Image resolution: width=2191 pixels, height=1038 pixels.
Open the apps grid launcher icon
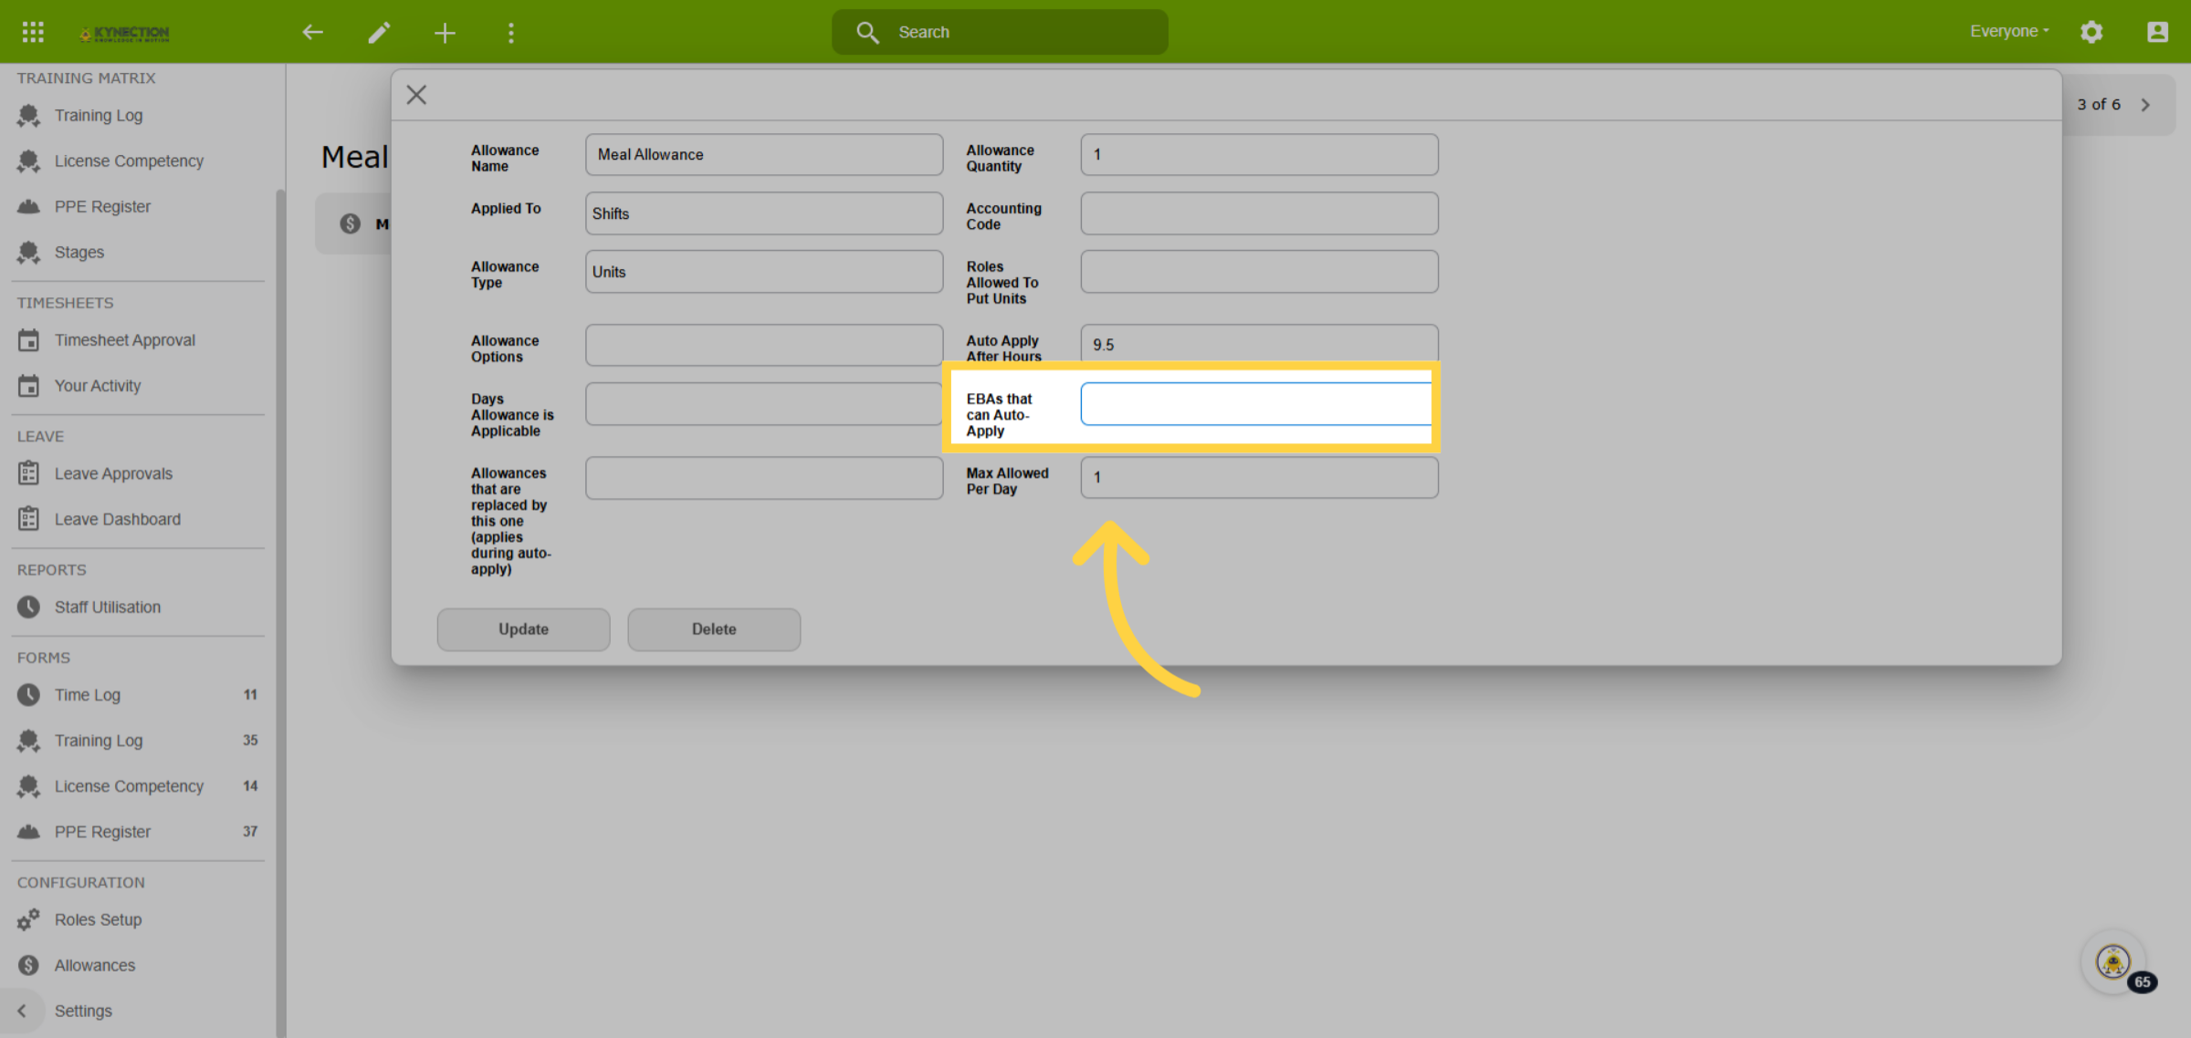(x=33, y=32)
